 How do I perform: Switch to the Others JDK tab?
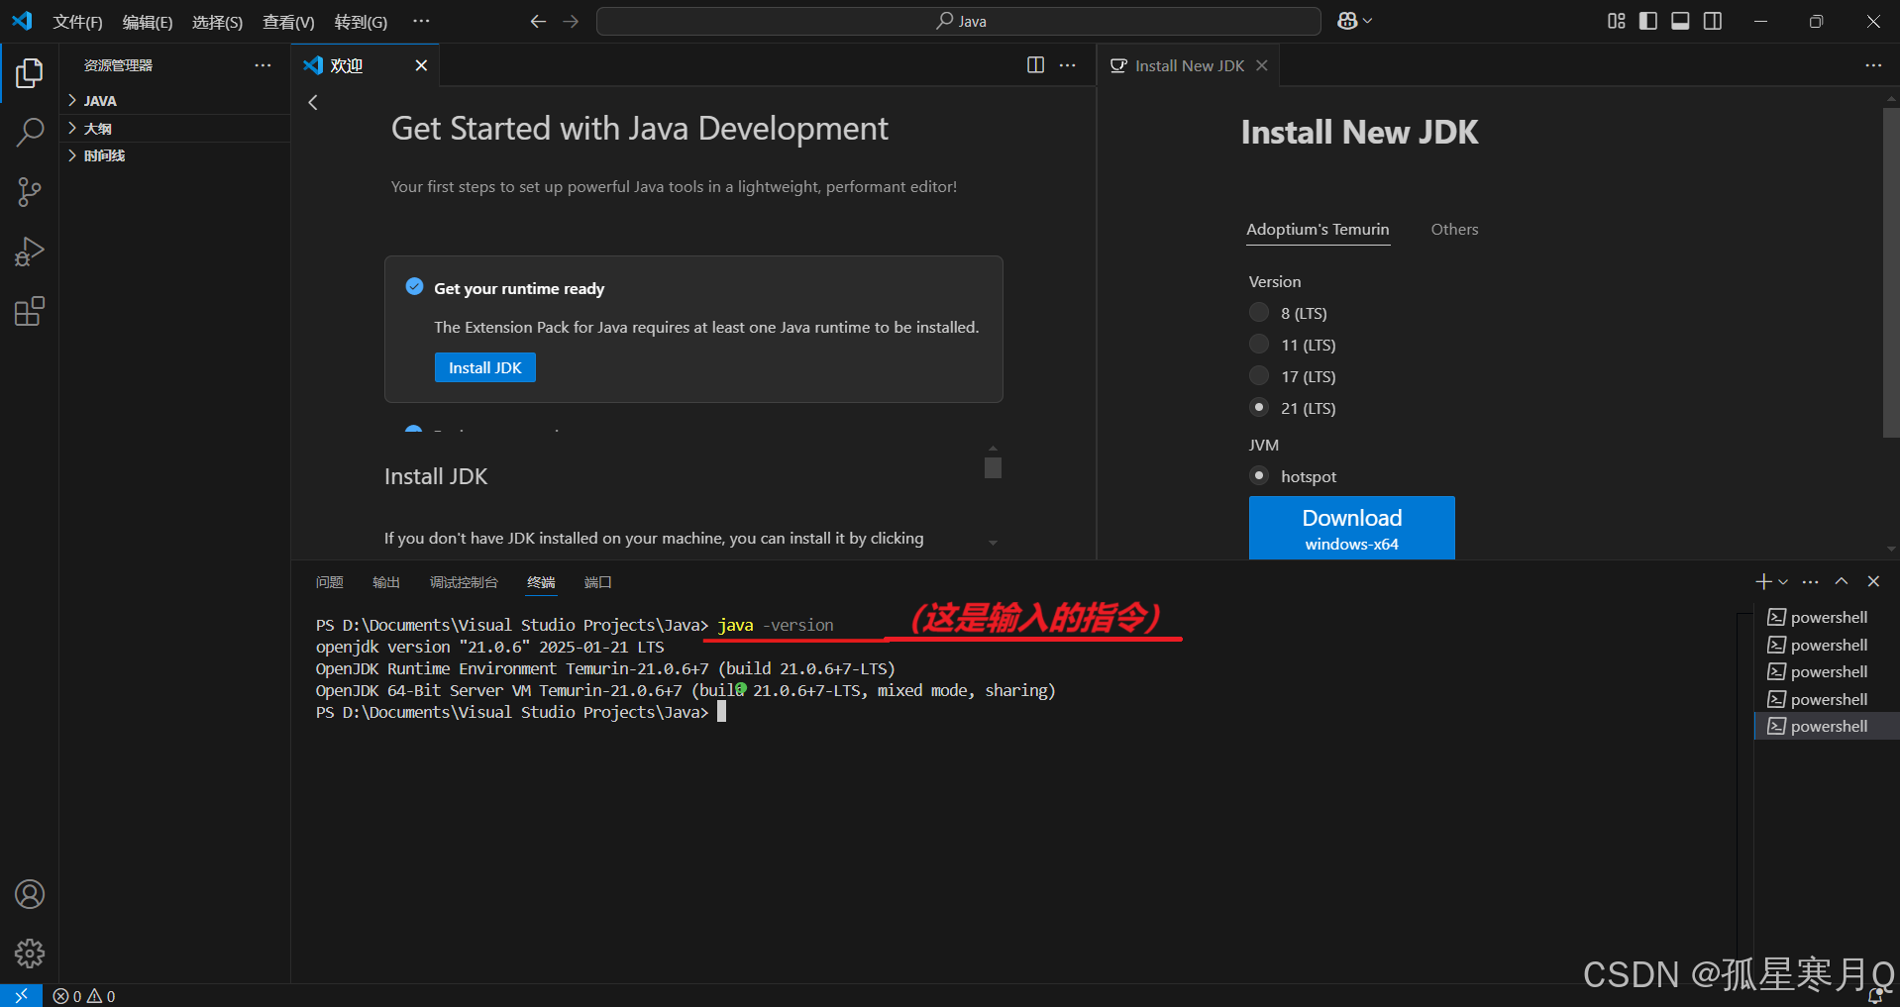tap(1454, 230)
